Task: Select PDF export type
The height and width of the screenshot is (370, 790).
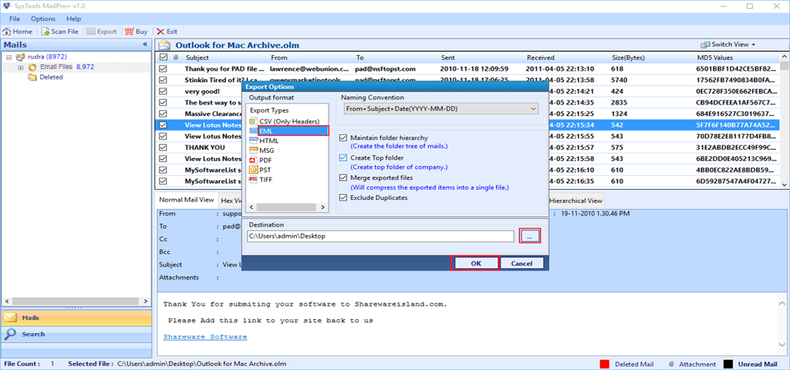Action: click(262, 160)
